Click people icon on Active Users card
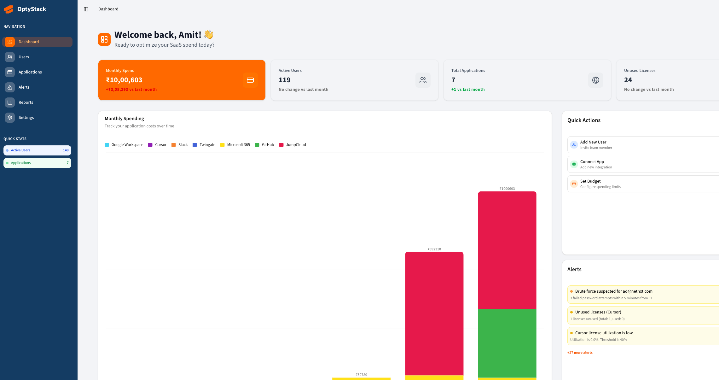This screenshot has height=380, width=719. (x=423, y=80)
